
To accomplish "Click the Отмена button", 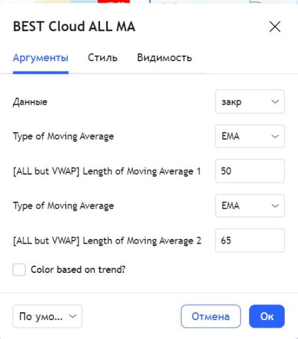I will click(x=211, y=317).
